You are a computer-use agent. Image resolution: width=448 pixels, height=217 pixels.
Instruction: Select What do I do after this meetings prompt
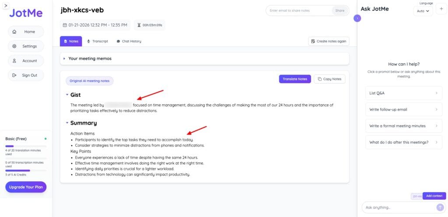[x=404, y=142]
